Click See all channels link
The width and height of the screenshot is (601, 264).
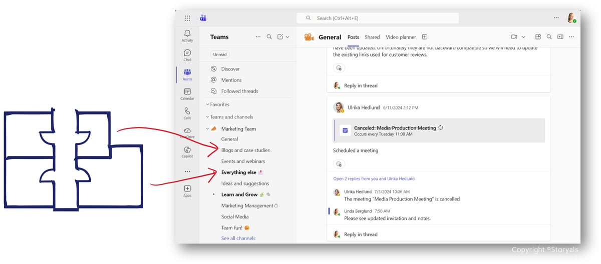(238, 238)
